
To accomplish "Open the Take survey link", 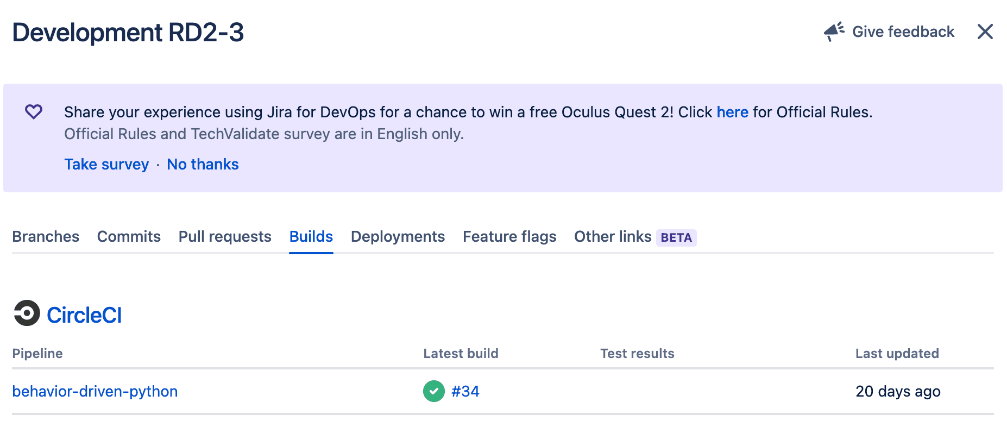I will point(106,164).
